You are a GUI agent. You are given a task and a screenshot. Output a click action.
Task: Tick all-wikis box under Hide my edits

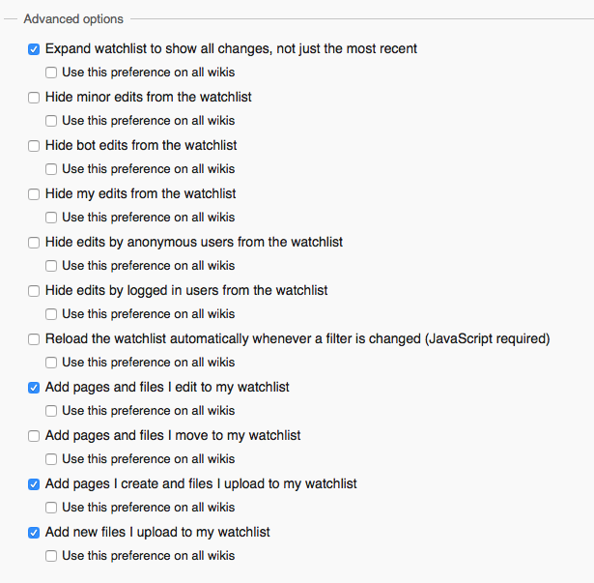(51, 218)
